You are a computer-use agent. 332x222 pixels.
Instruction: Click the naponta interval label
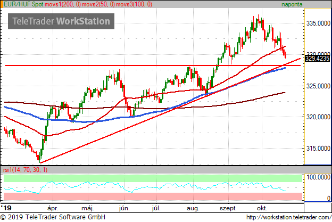click(x=292, y=4)
